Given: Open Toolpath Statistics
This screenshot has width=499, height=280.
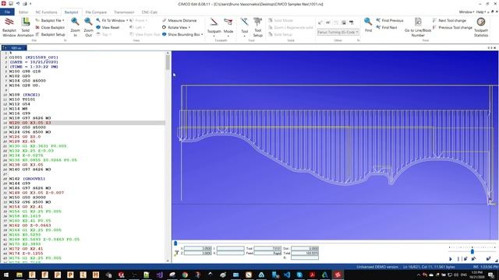Looking at the screenshot, I should click(x=481, y=27).
